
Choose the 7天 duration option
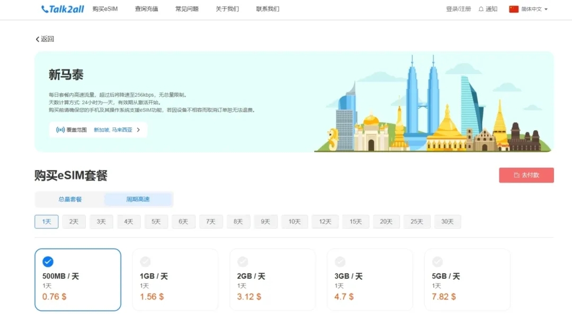point(211,222)
